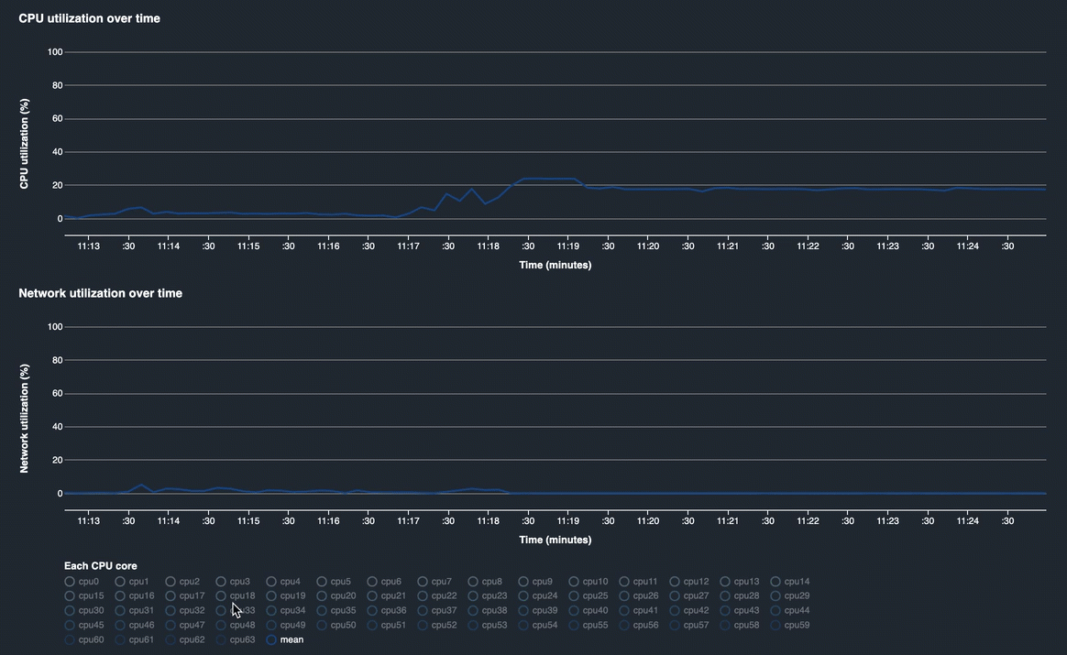Click the 11:17 tick on the Network chart
Image resolution: width=1067 pixels, height=655 pixels.
408,521
